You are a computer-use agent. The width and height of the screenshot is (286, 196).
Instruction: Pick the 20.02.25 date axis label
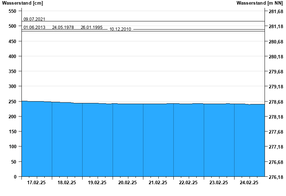click(x=128, y=183)
